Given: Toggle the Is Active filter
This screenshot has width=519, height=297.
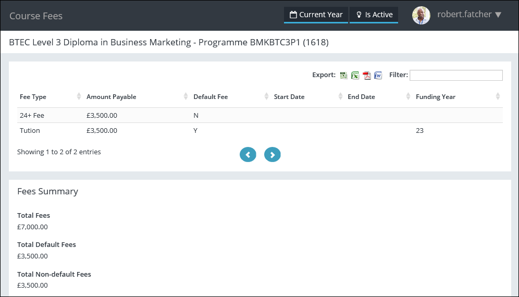Looking at the screenshot, I should pyautogui.click(x=374, y=15).
